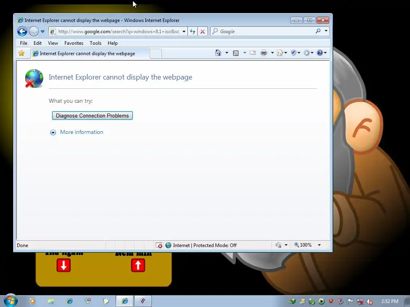This screenshot has height=307, width=410.
Task: Click the RSS Feeds icon
Action: click(x=235, y=53)
